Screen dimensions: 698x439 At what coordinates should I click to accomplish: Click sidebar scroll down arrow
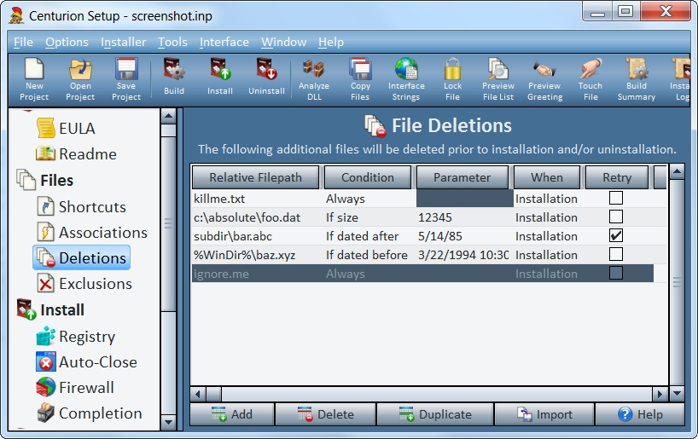(x=168, y=422)
